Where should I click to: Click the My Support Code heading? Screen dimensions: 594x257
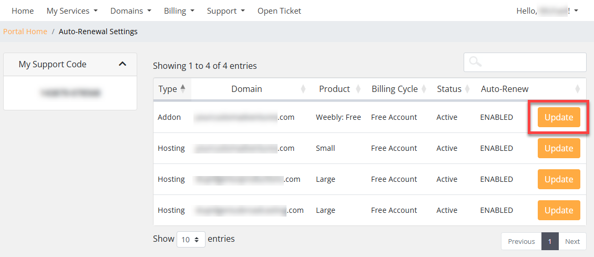[52, 64]
